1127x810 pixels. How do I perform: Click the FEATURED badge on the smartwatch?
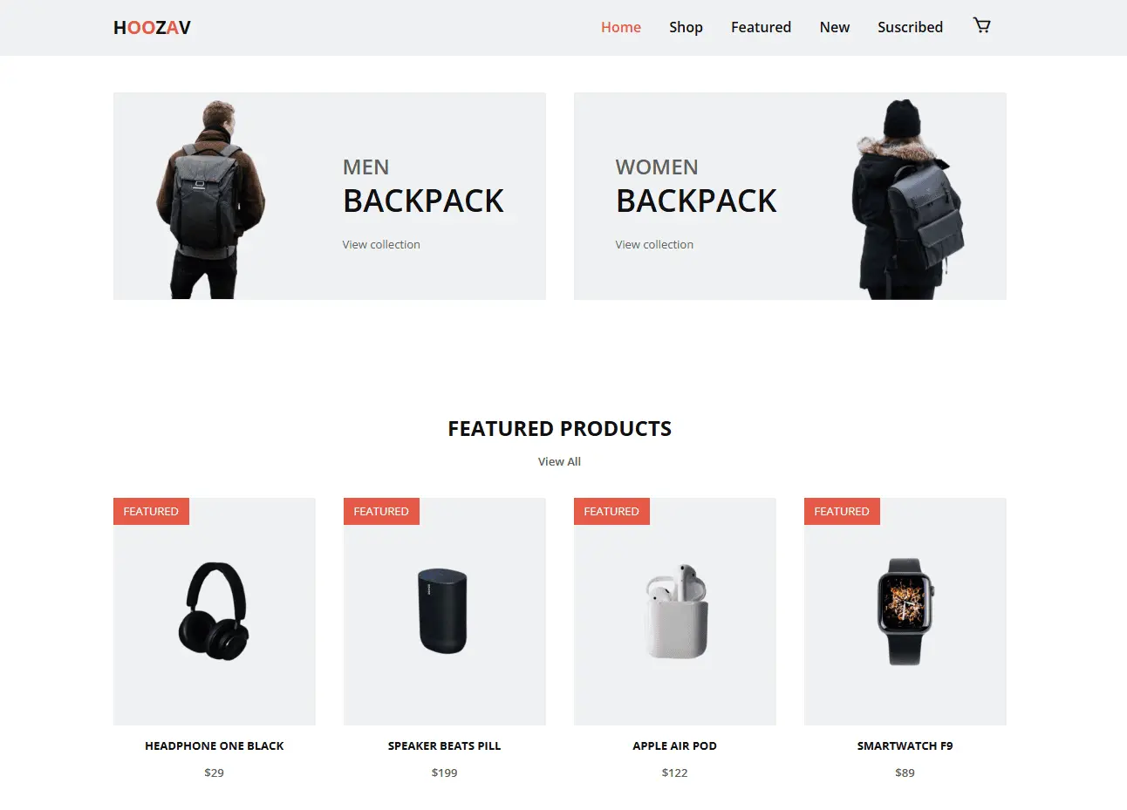[x=842, y=512]
